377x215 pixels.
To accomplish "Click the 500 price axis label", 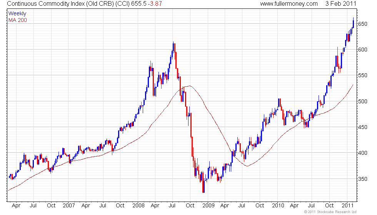I will coord(363,101).
